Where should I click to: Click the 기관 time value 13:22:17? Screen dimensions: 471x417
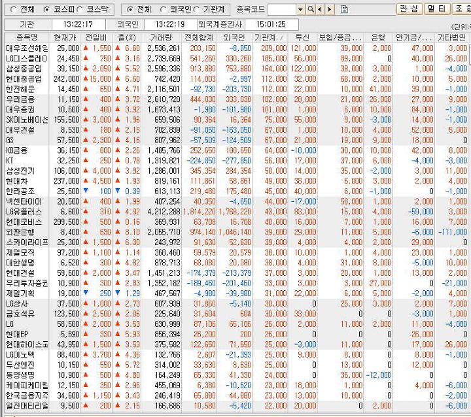pyautogui.click(x=78, y=24)
